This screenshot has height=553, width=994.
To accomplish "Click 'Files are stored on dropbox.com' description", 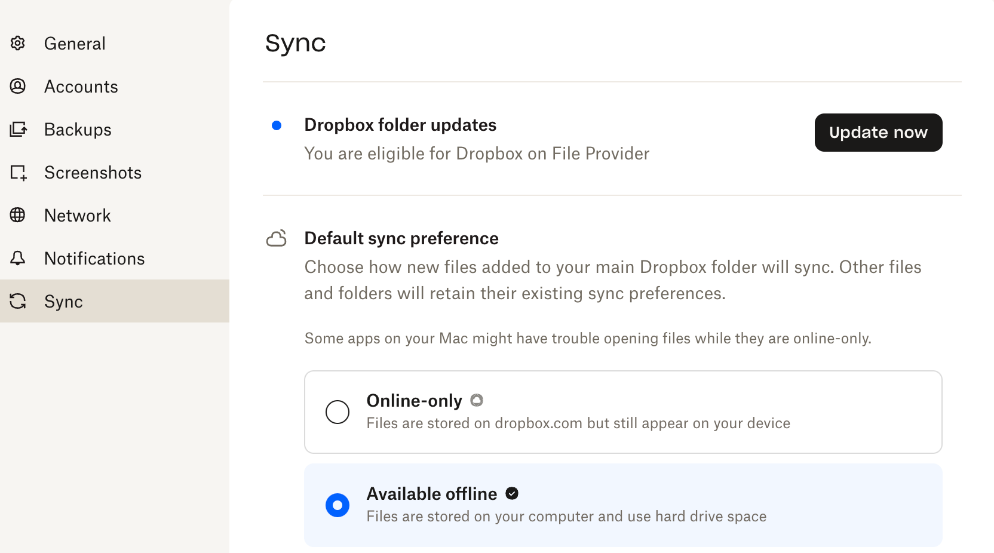I will coord(578,423).
